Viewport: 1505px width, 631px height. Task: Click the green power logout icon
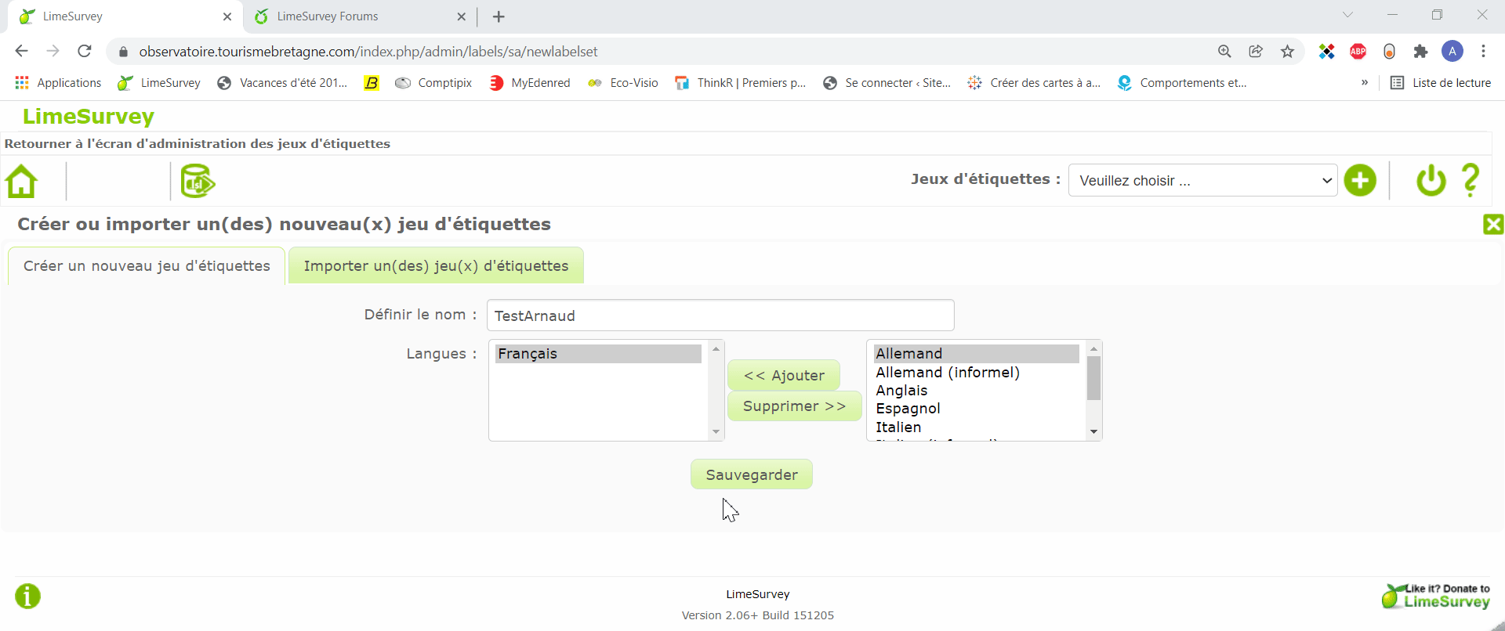click(x=1431, y=181)
